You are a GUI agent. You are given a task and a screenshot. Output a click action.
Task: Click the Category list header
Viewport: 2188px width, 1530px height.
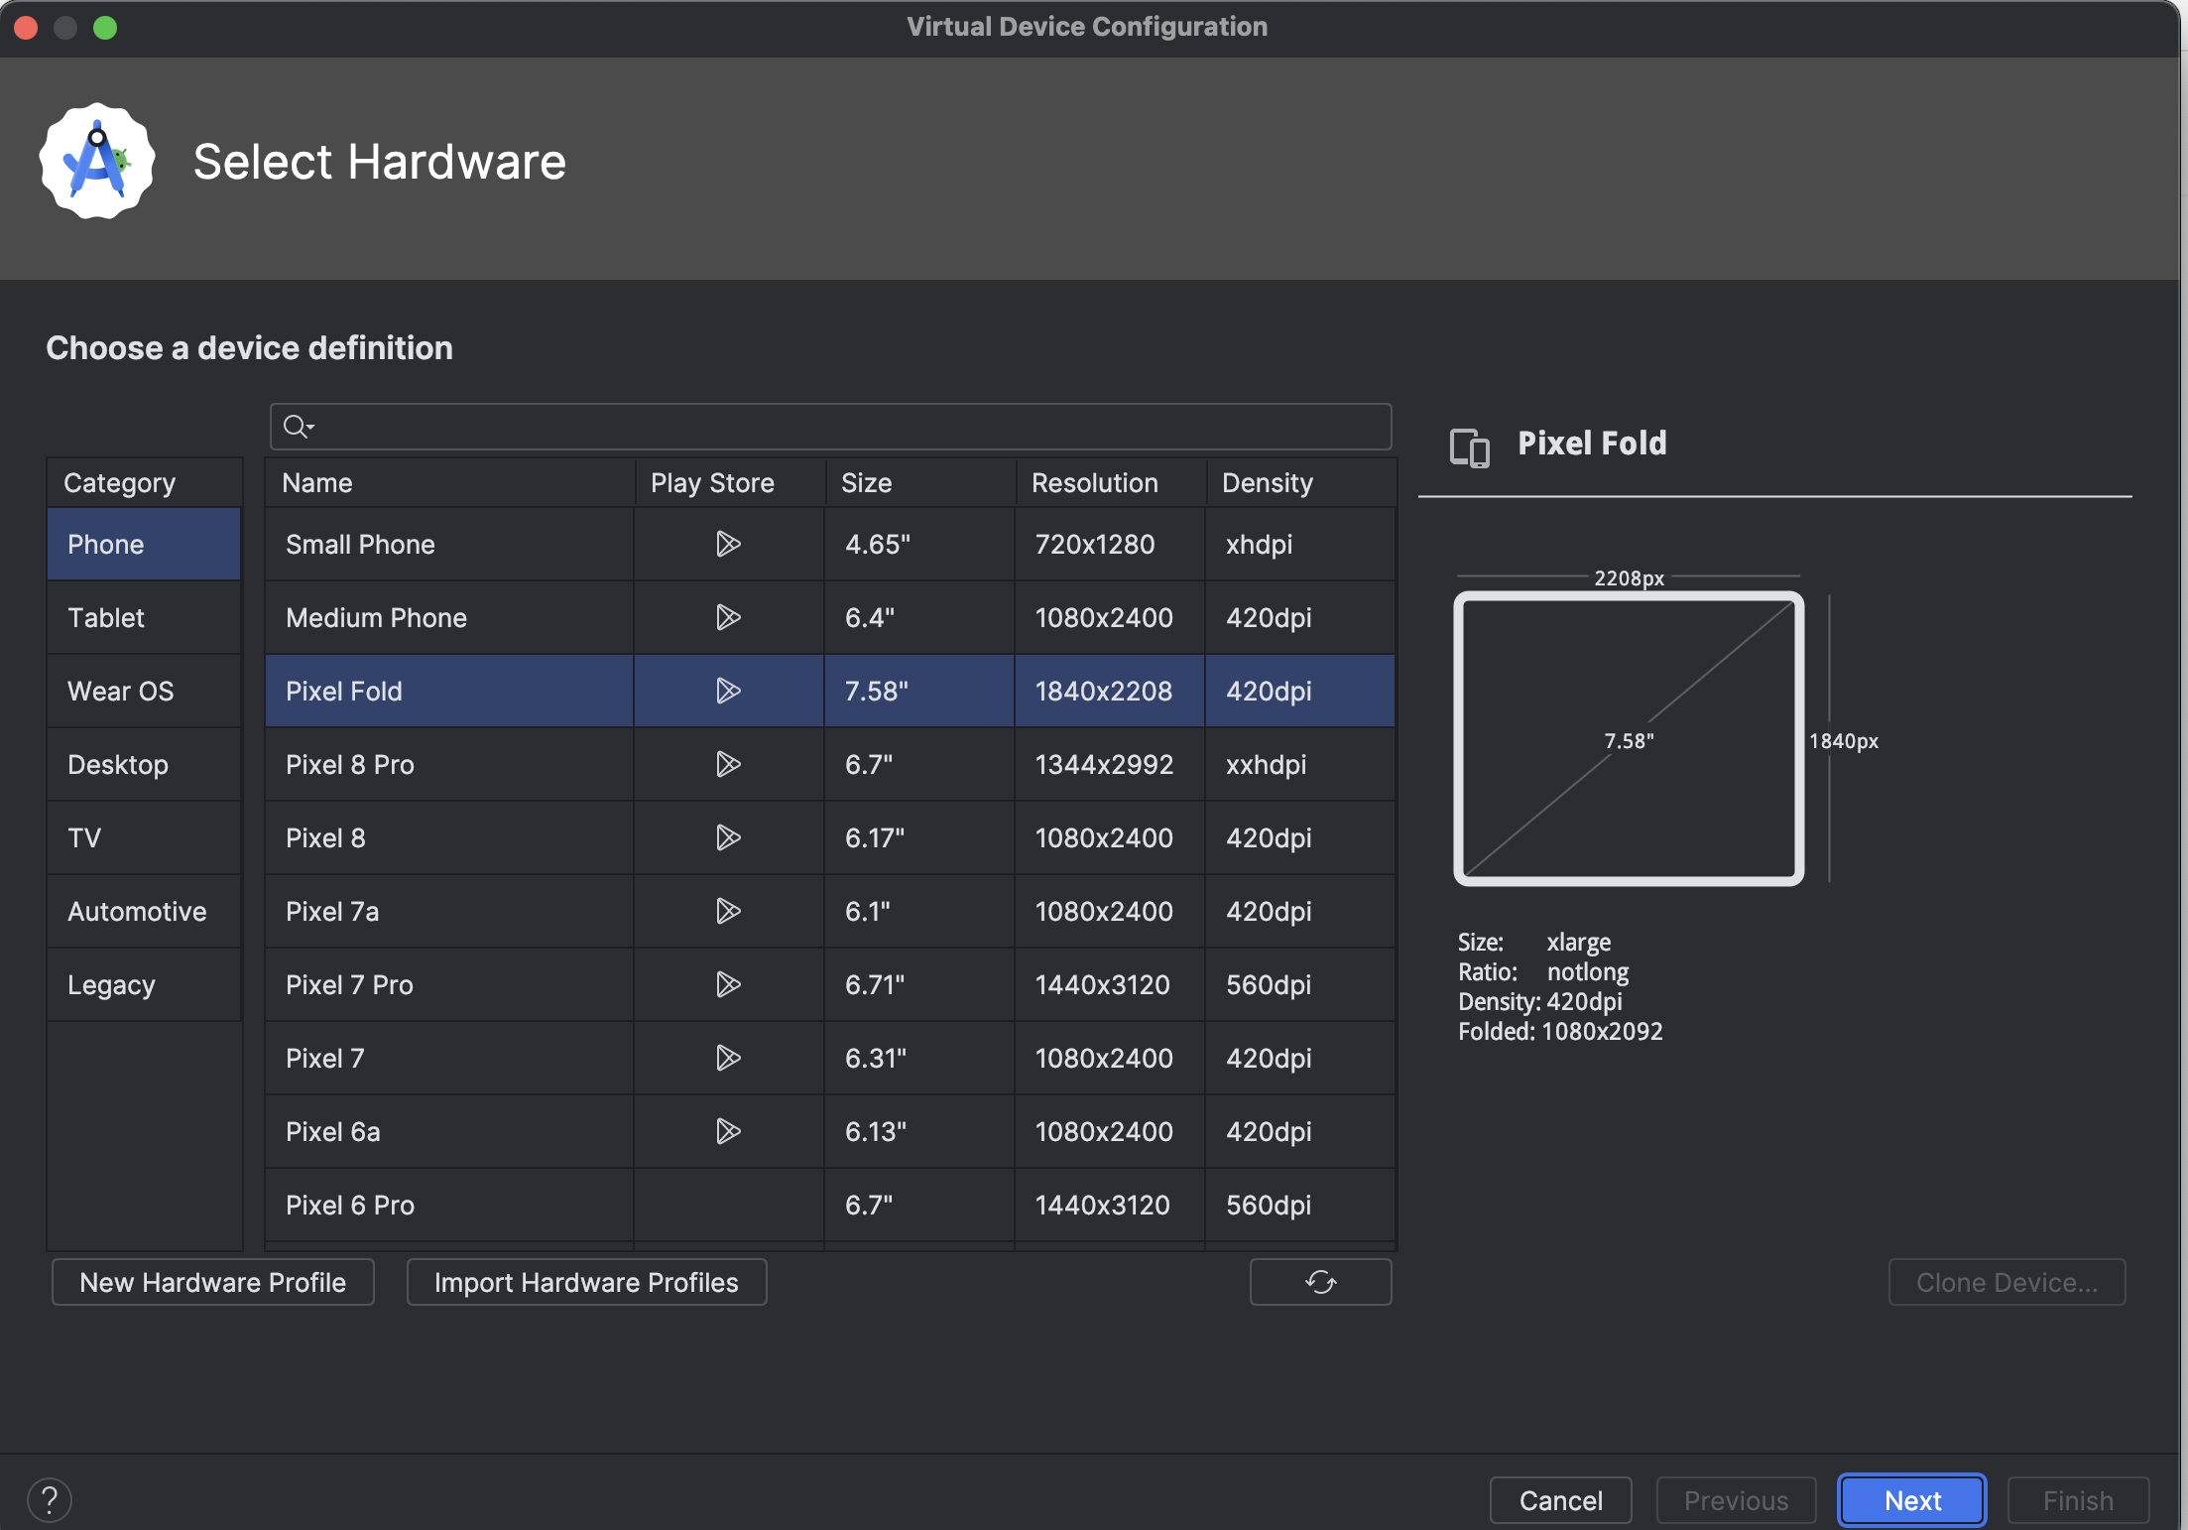[145, 483]
